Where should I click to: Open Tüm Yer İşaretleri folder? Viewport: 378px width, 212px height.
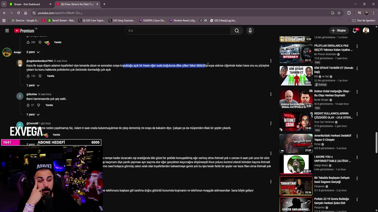click(x=364, y=21)
